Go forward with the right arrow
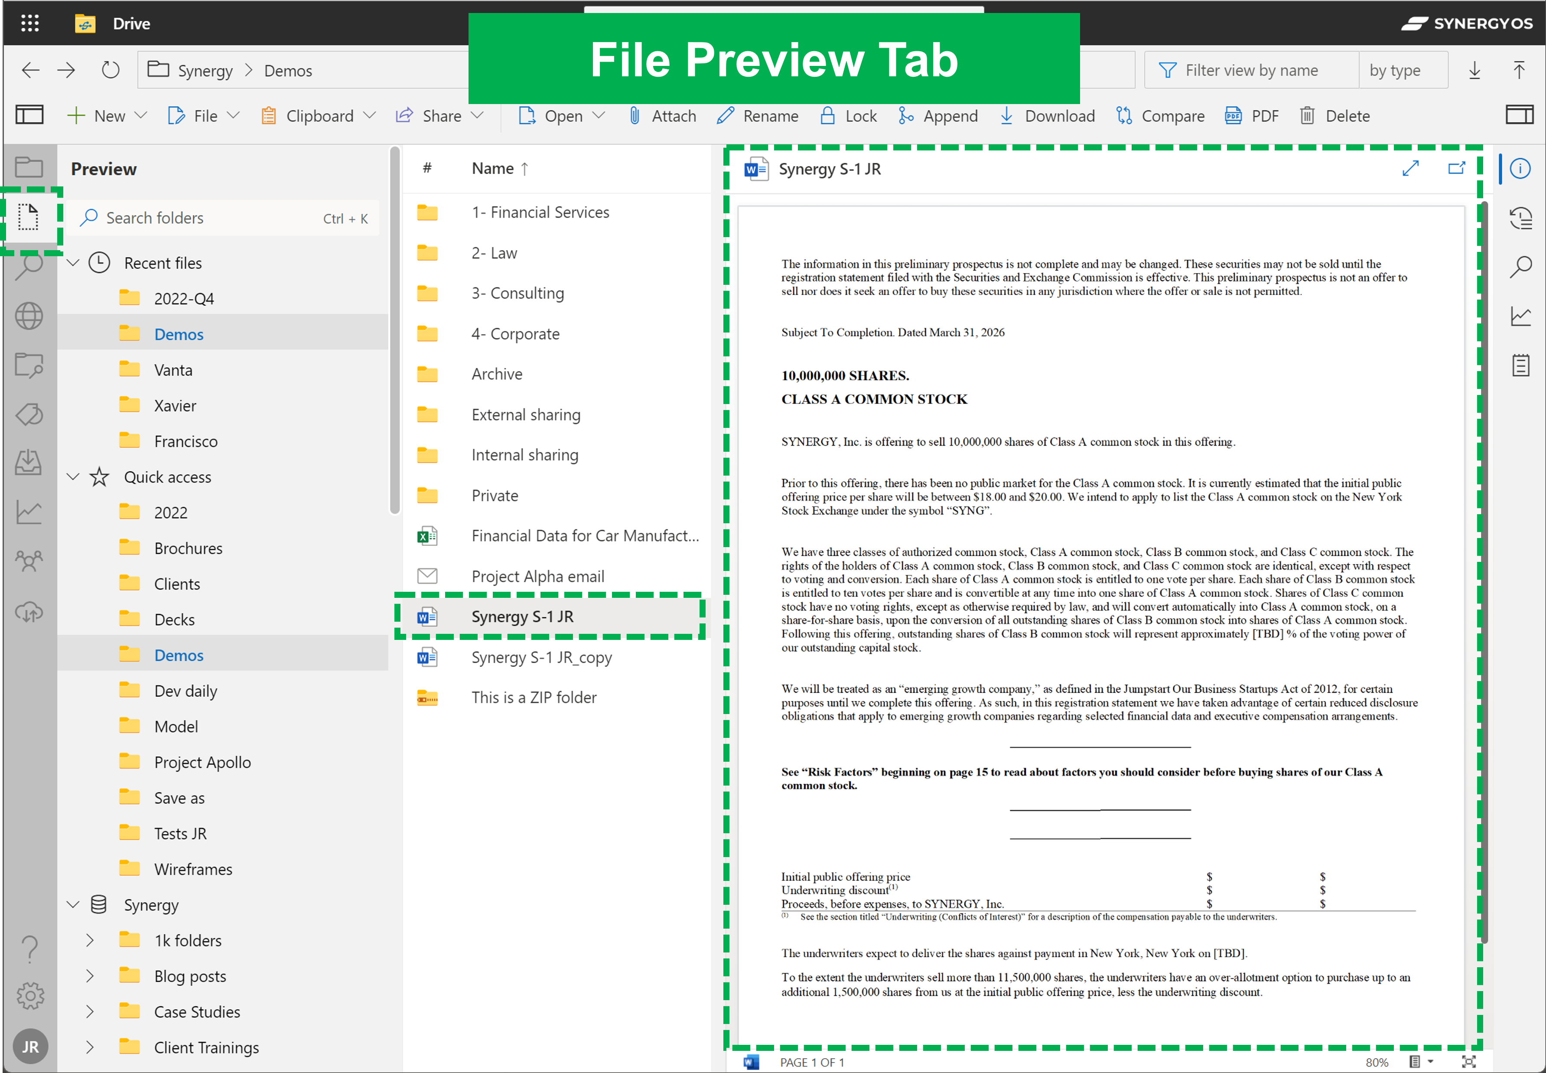 (x=66, y=70)
